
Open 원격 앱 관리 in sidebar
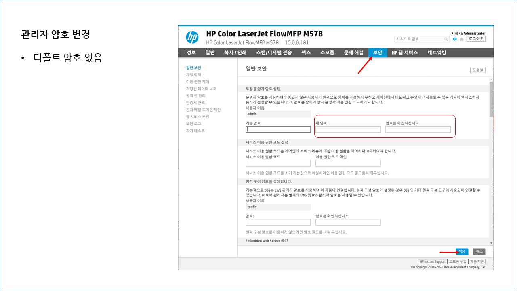195,96
